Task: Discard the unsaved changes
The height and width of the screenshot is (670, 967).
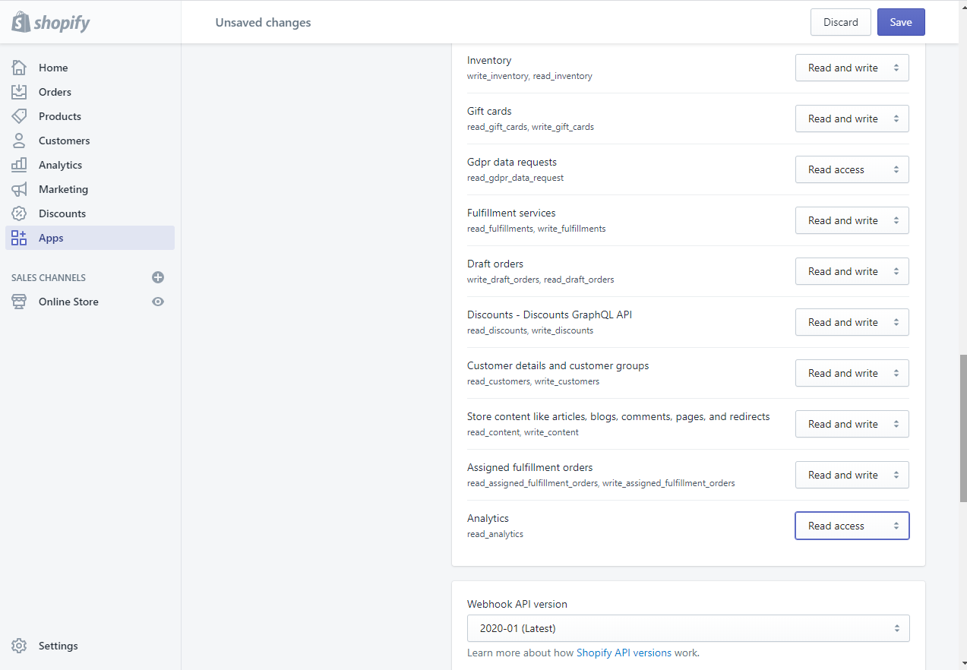Action: coord(840,22)
